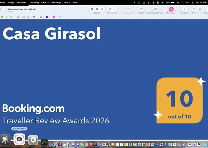208x148 pixels.
Task: Select the rectangular selection tool in markup bar
Action: 2,17
